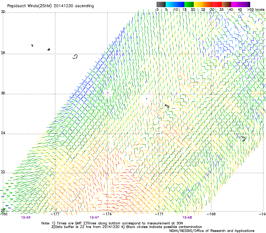This screenshot has width=266, height=233.
Task: Click the legend scale label '25'
Action: [x=203, y=10]
